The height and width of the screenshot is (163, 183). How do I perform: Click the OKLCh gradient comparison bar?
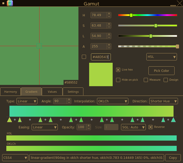91,148
